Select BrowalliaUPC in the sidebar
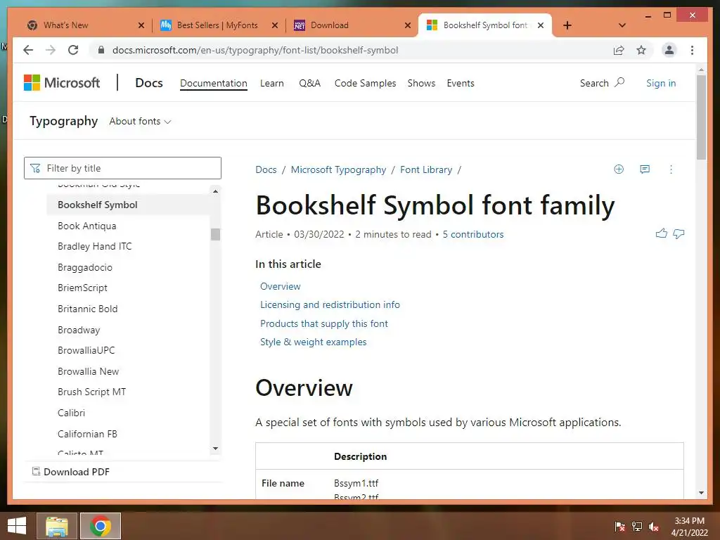The image size is (720, 540). (86, 350)
